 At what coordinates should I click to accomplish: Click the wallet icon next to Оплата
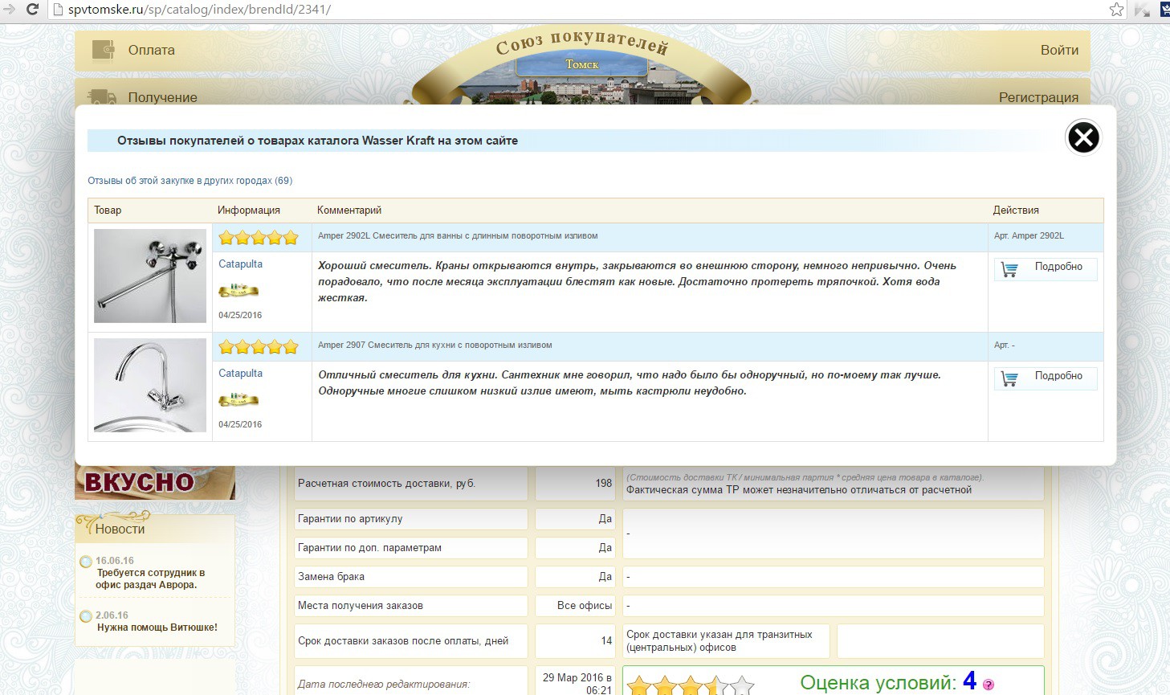(x=103, y=50)
